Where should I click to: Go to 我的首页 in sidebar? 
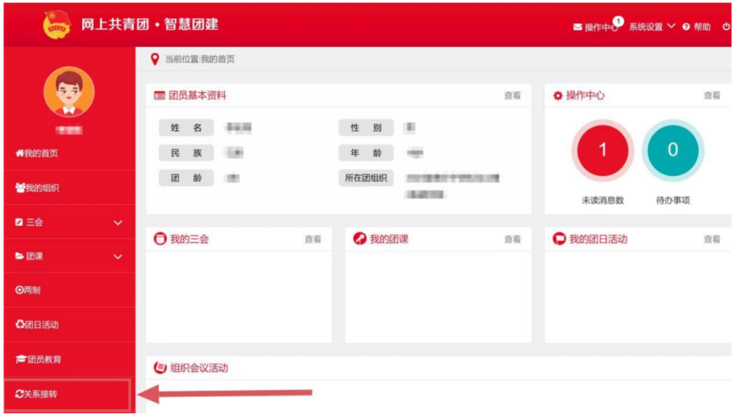coord(37,153)
